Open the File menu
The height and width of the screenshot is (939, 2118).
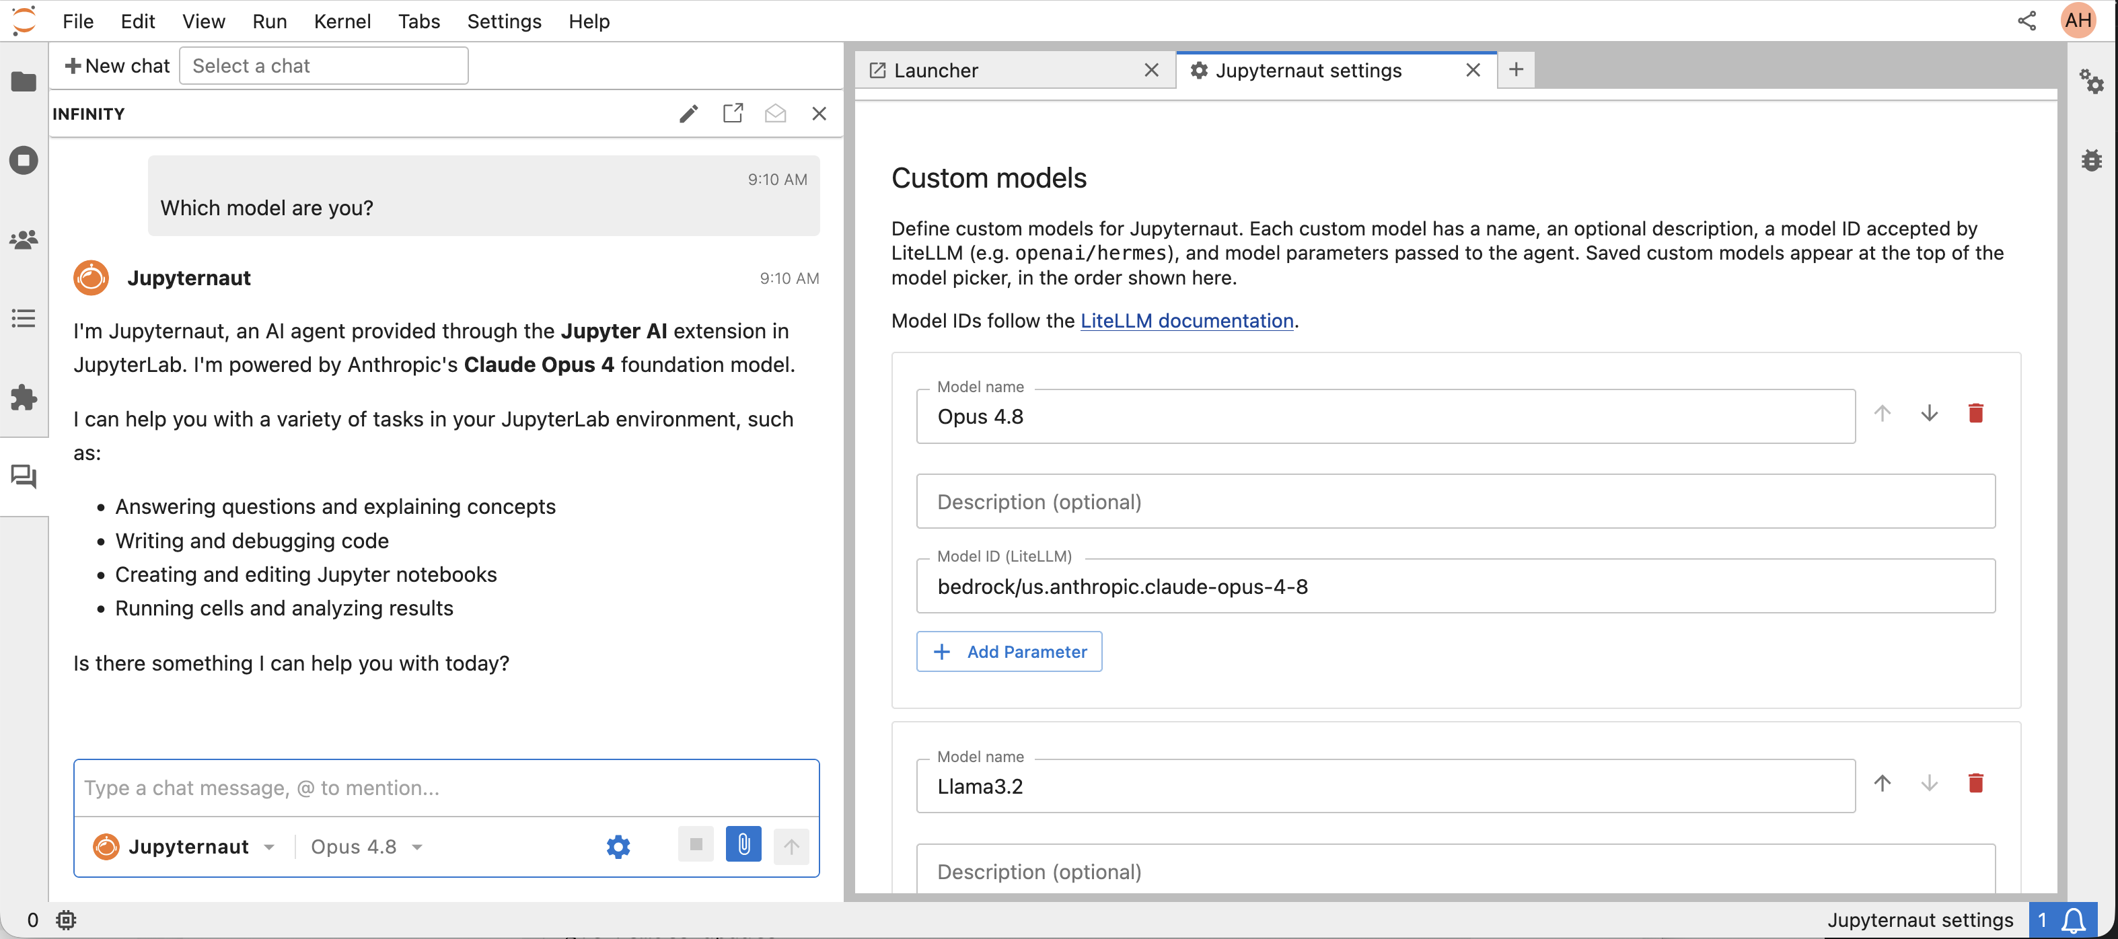point(78,22)
